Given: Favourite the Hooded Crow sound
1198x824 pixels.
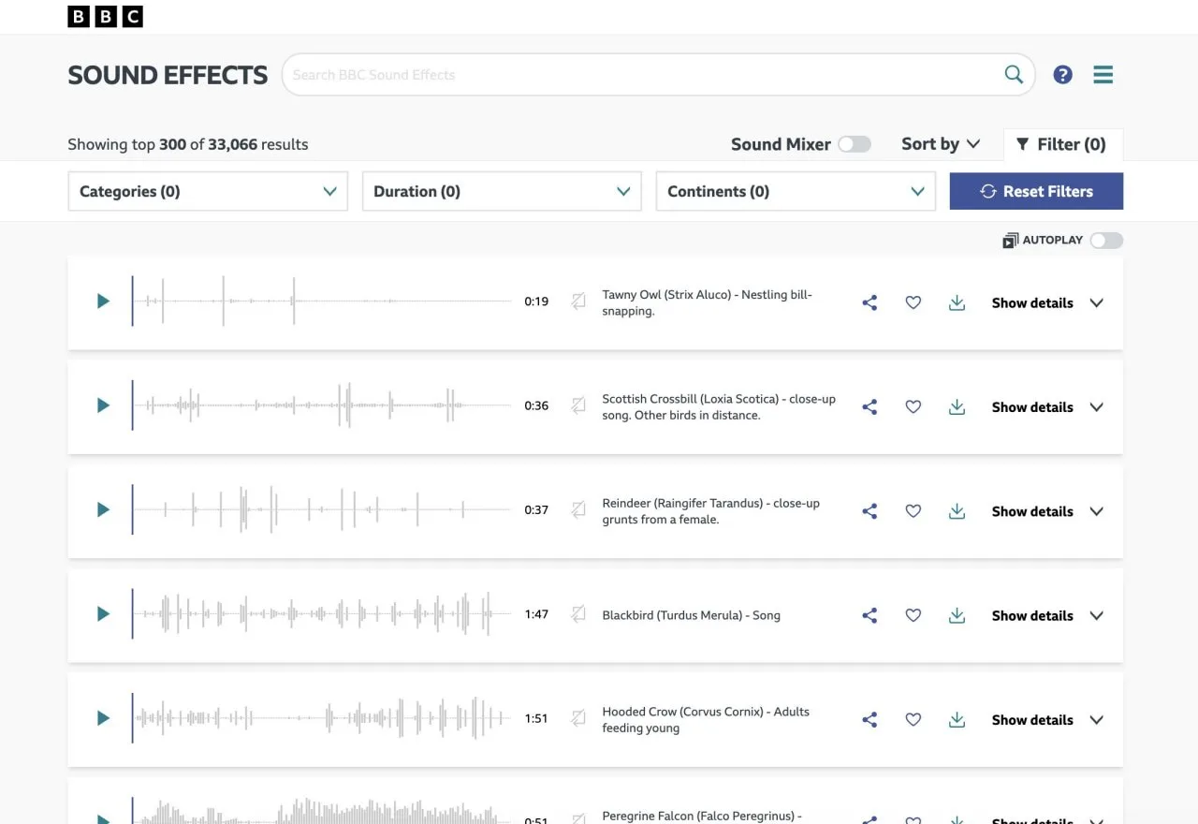Looking at the screenshot, I should coord(913,719).
